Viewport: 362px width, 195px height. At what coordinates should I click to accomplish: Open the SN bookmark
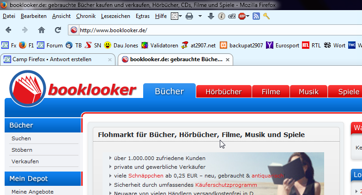pyautogui.click(x=93, y=45)
